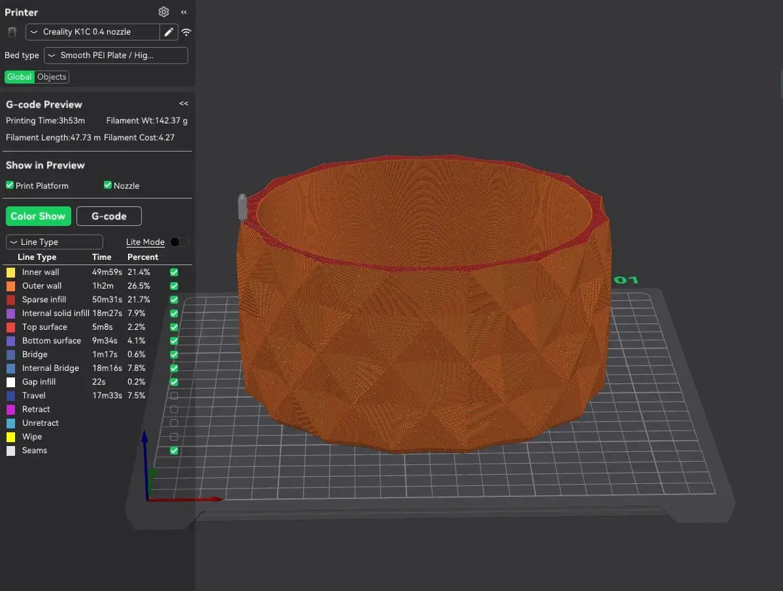
Task: Enable Travel line visibility checkbox
Action: coord(174,396)
